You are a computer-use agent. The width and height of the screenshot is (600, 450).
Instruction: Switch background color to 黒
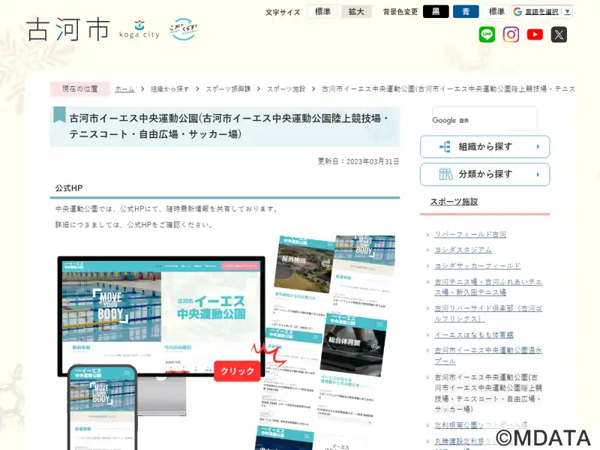tap(436, 12)
